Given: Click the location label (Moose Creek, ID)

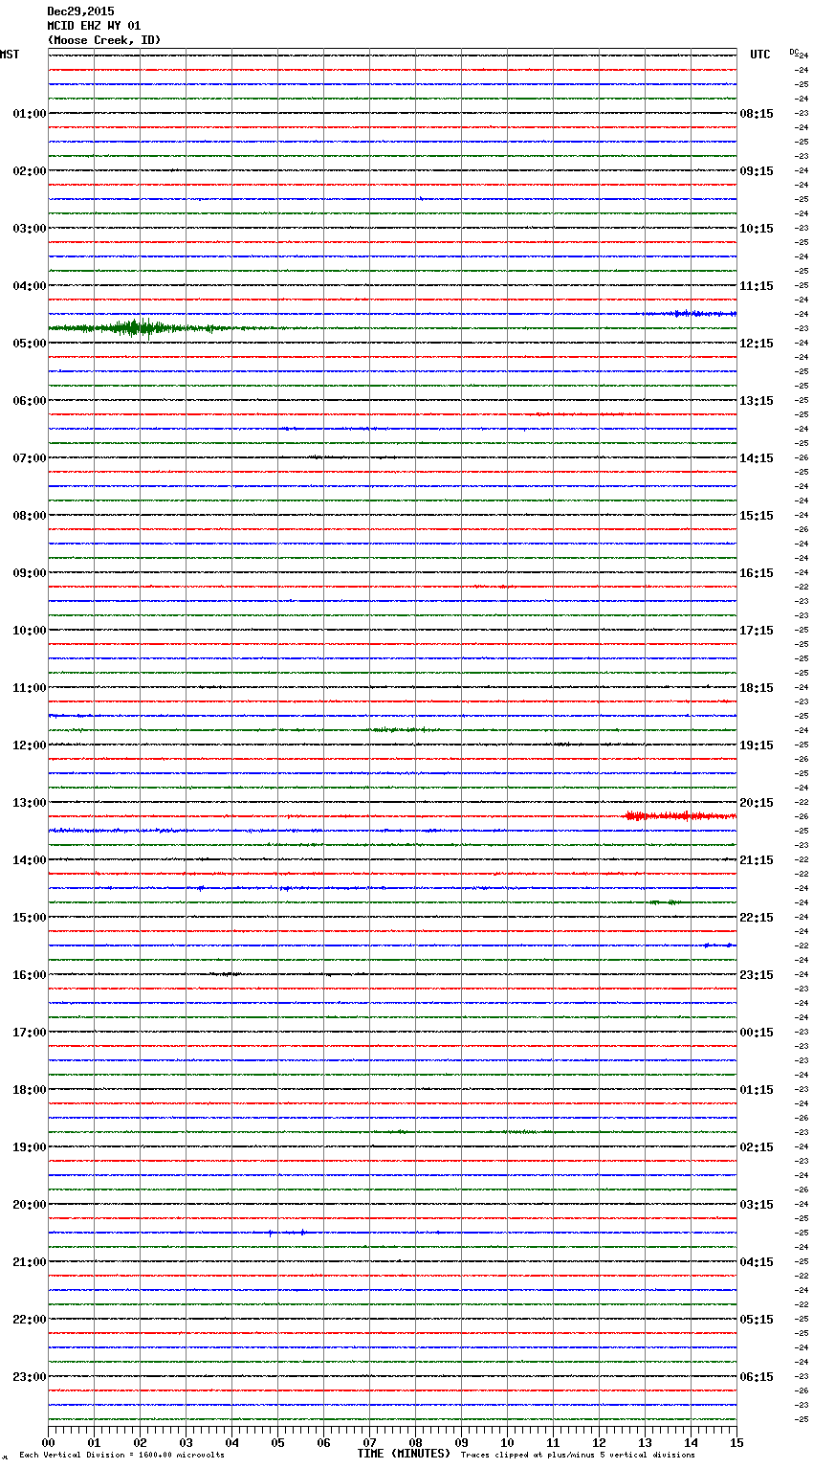Looking at the screenshot, I should click(x=104, y=40).
